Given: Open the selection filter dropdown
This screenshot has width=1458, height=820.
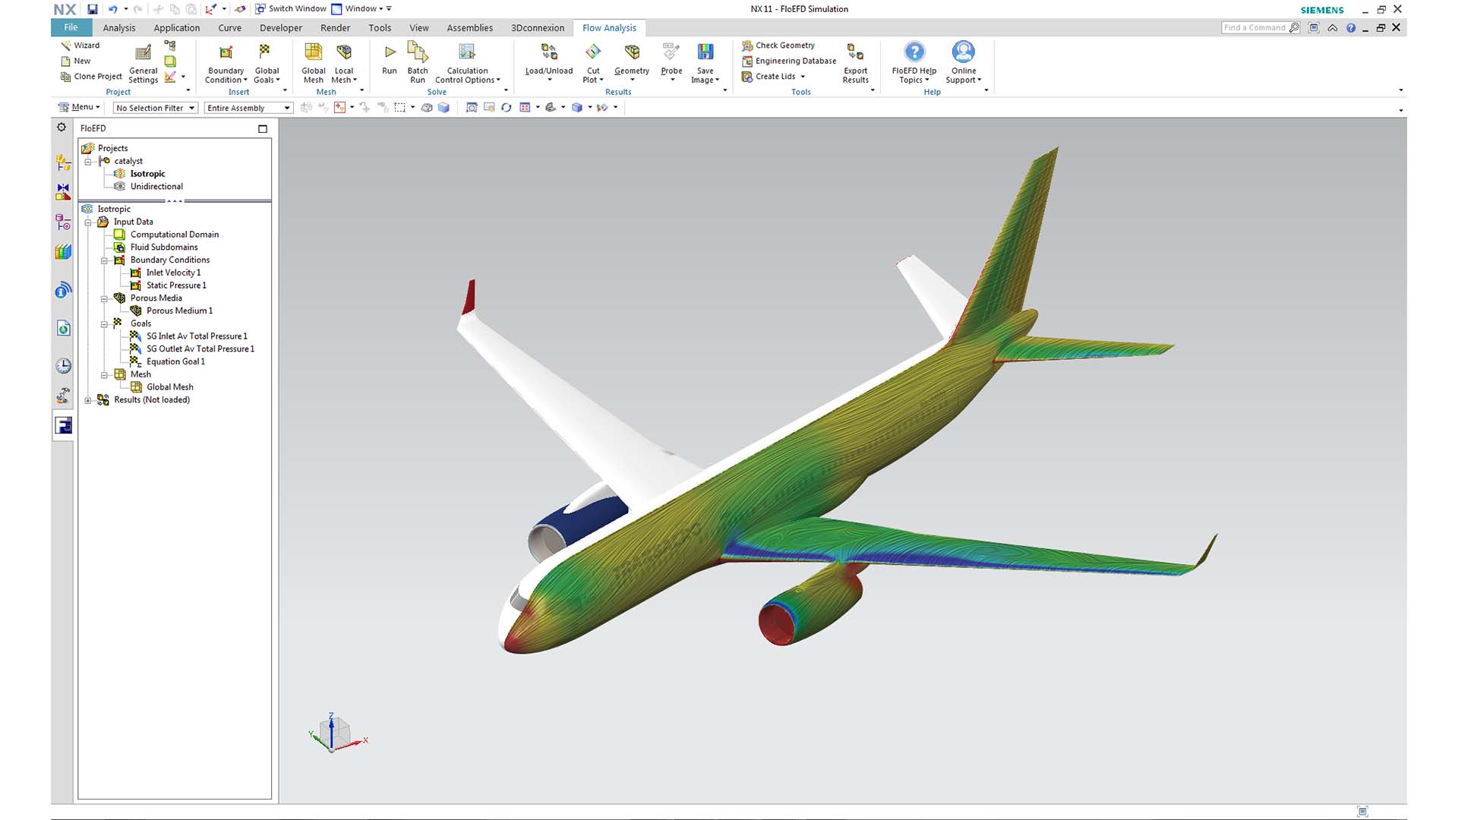Looking at the screenshot, I should (191, 107).
